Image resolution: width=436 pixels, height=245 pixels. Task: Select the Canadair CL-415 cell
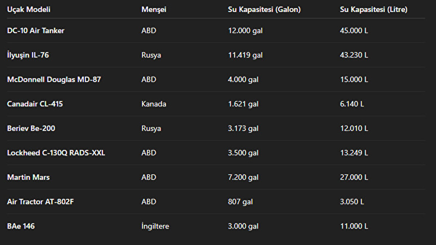(35, 104)
